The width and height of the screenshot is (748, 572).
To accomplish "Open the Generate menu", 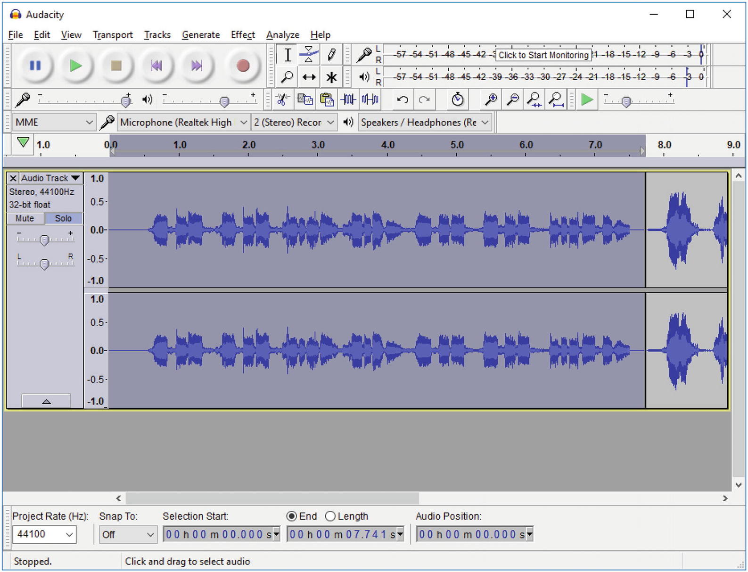I will (201, 35).
